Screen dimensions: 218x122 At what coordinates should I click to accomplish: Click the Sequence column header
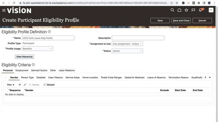point(15,90)
